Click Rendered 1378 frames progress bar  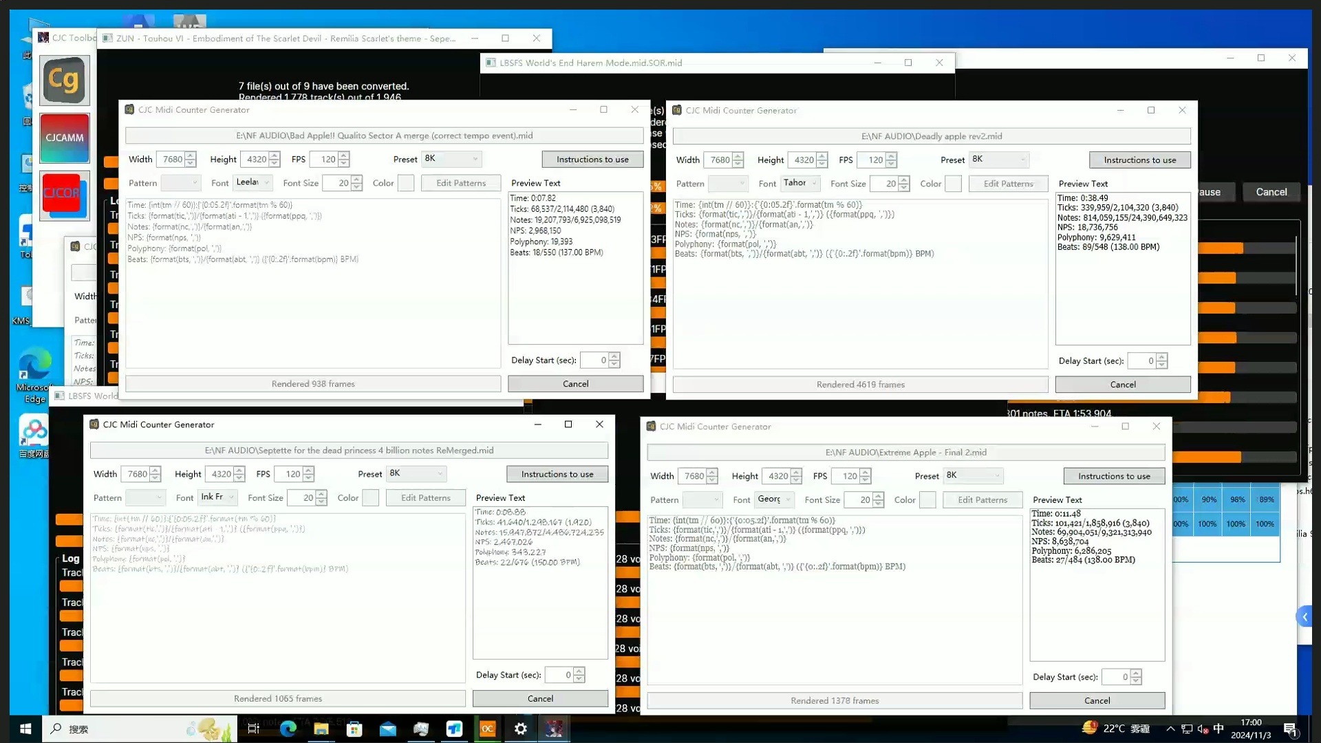[x=835, y=700]
